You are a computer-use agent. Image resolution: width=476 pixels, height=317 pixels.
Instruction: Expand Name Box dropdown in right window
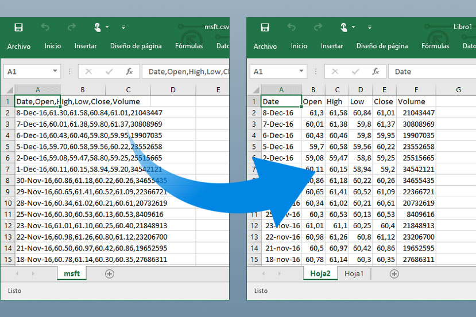(x=301, y=72)
